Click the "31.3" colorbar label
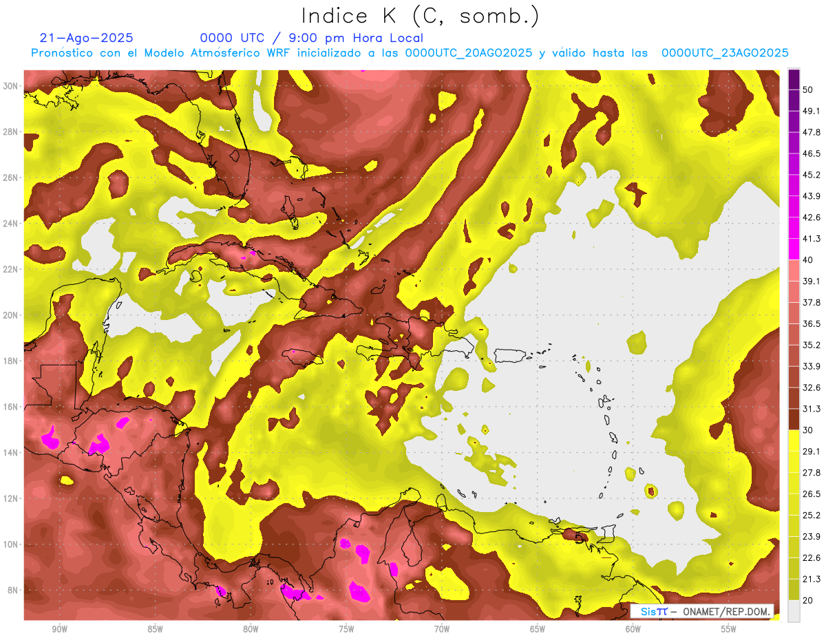The height and width of the screenshot is (638, 826). pyautogui.click(x=812, y=409)
